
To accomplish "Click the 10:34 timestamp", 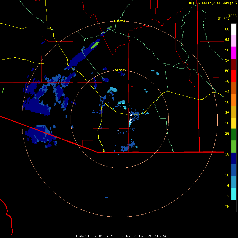I will pos(161,236).
